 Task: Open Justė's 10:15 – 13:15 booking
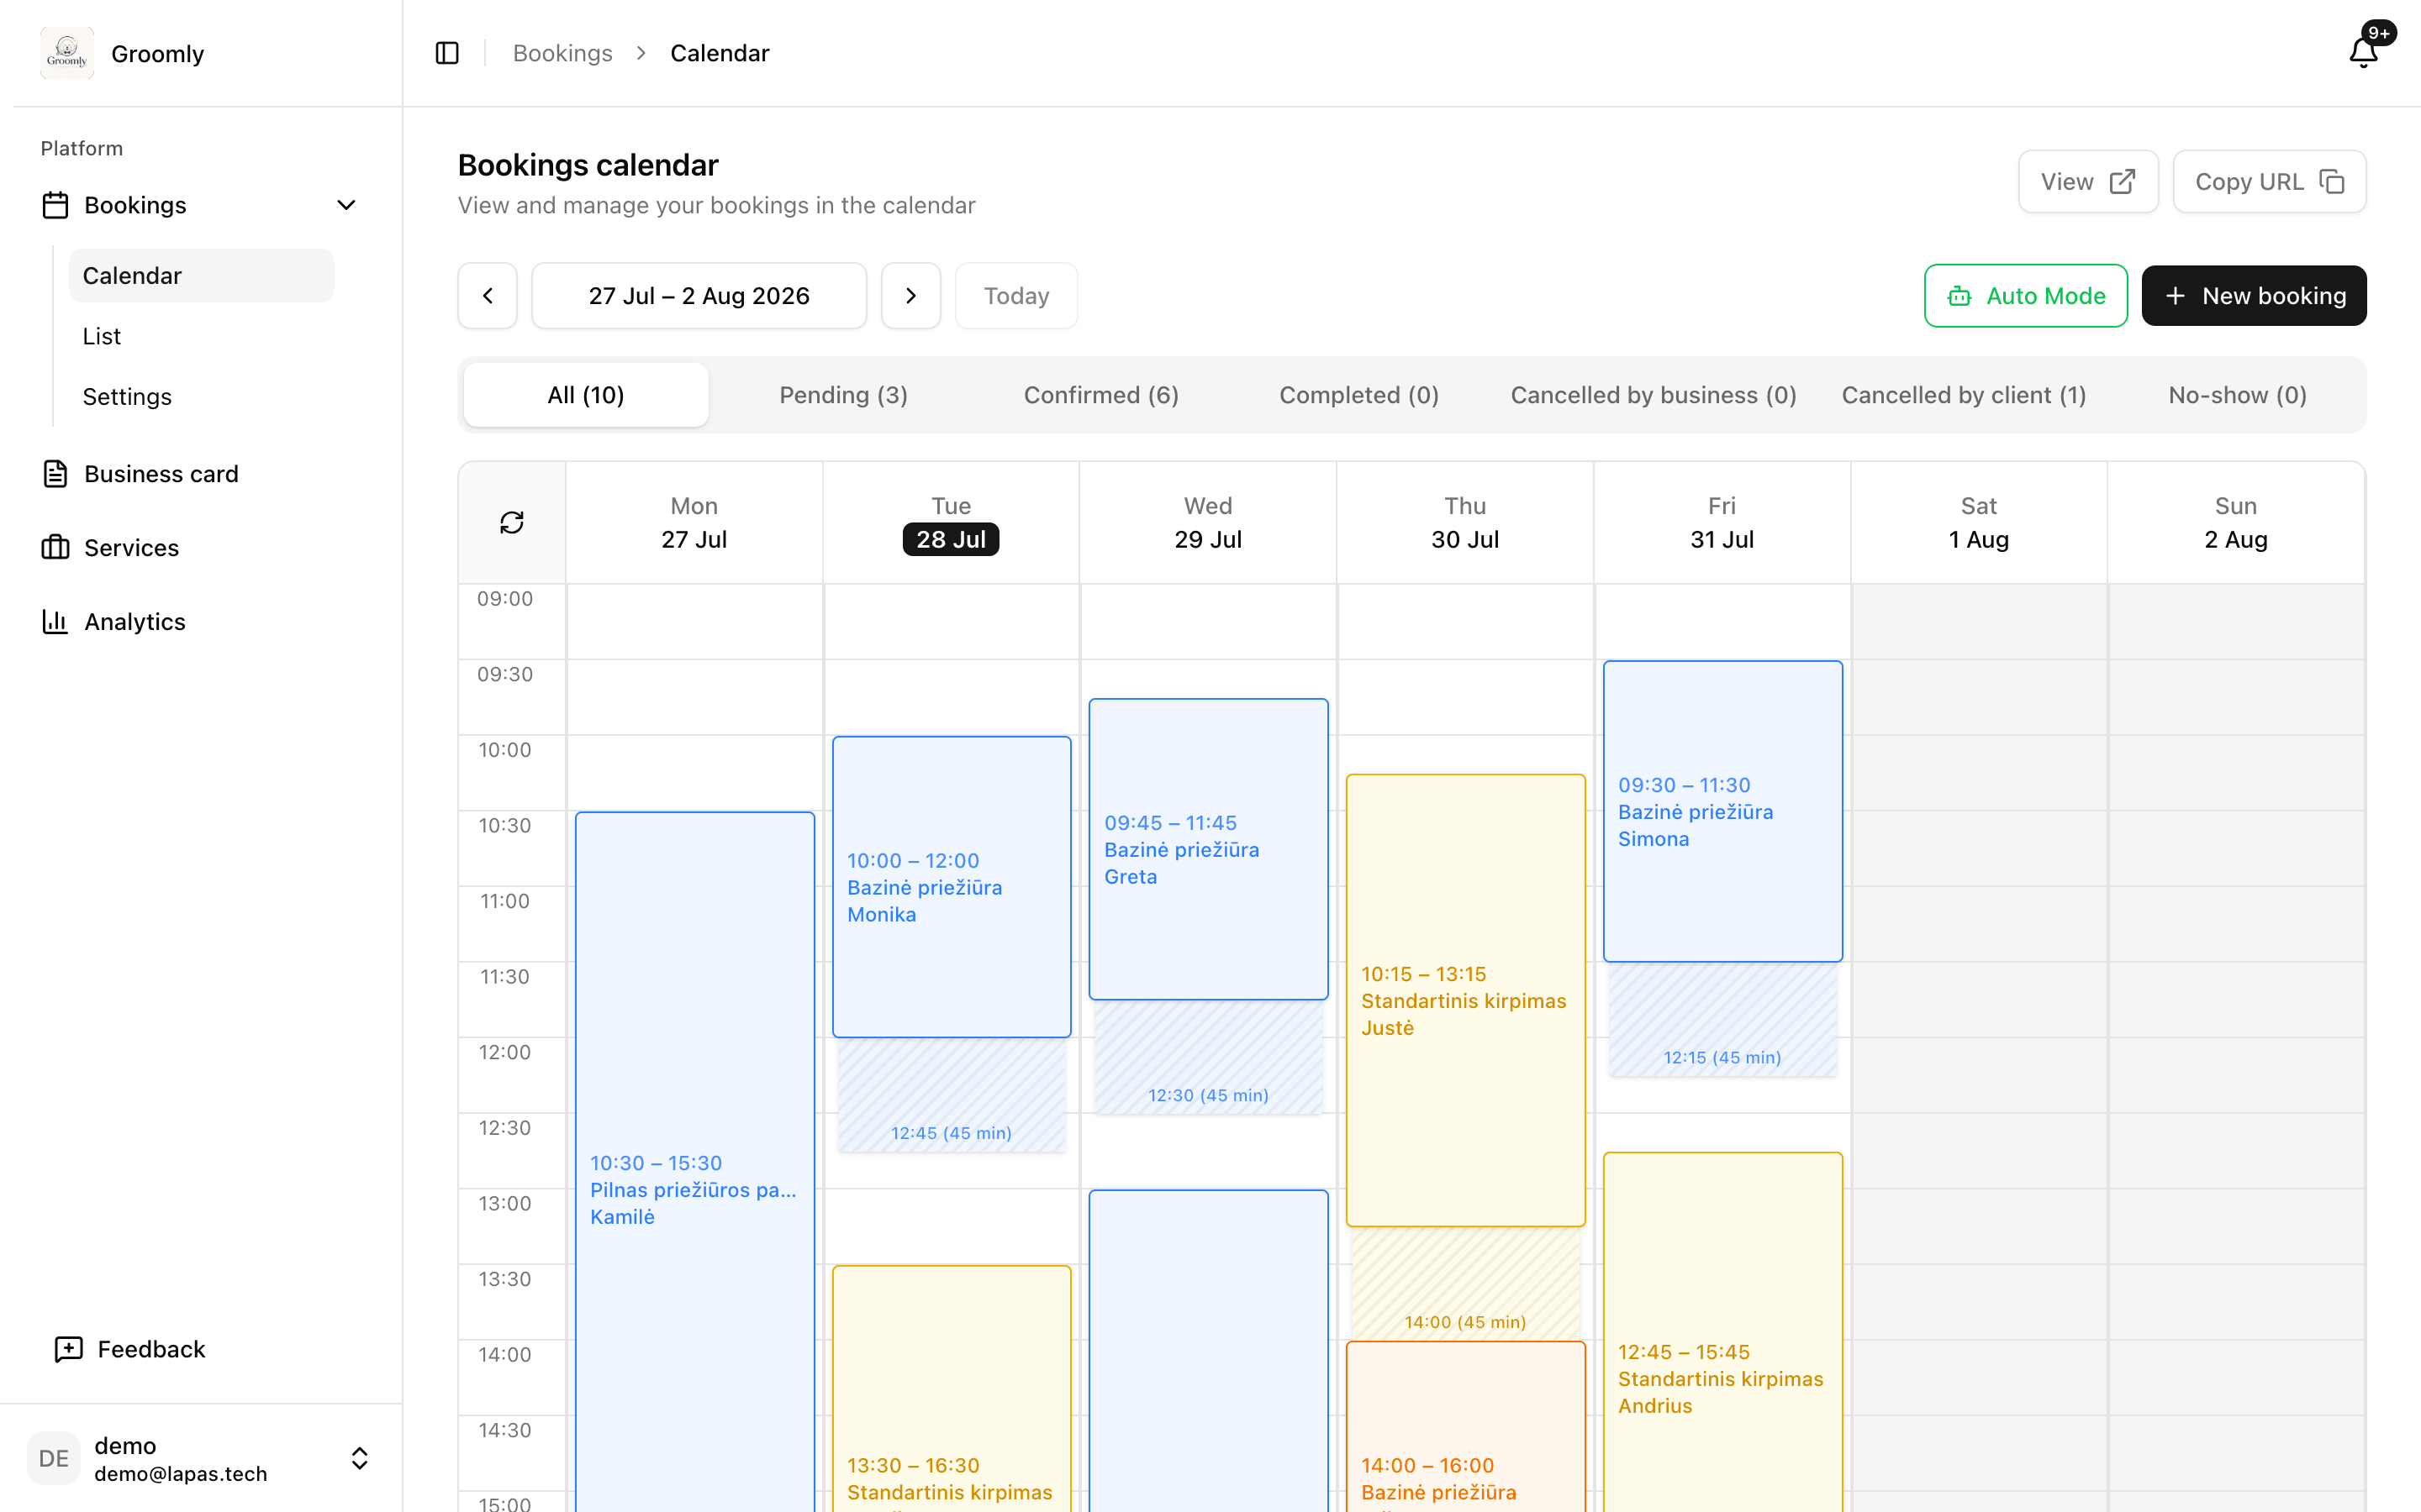[x=1465, y=1000]
